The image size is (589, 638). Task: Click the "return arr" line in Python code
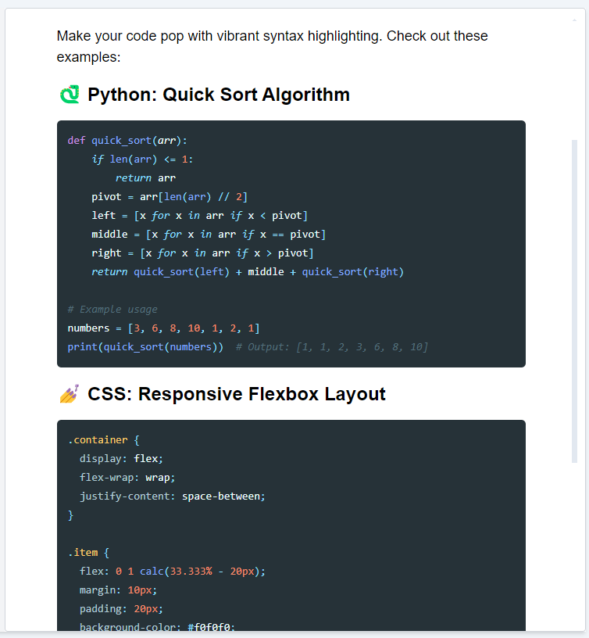[x=145, y=178]
